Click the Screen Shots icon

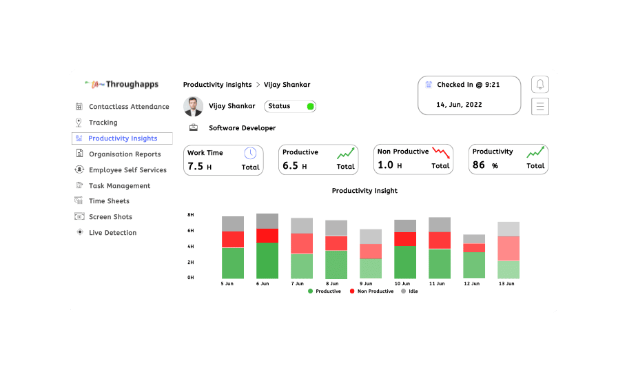[79, 216]
